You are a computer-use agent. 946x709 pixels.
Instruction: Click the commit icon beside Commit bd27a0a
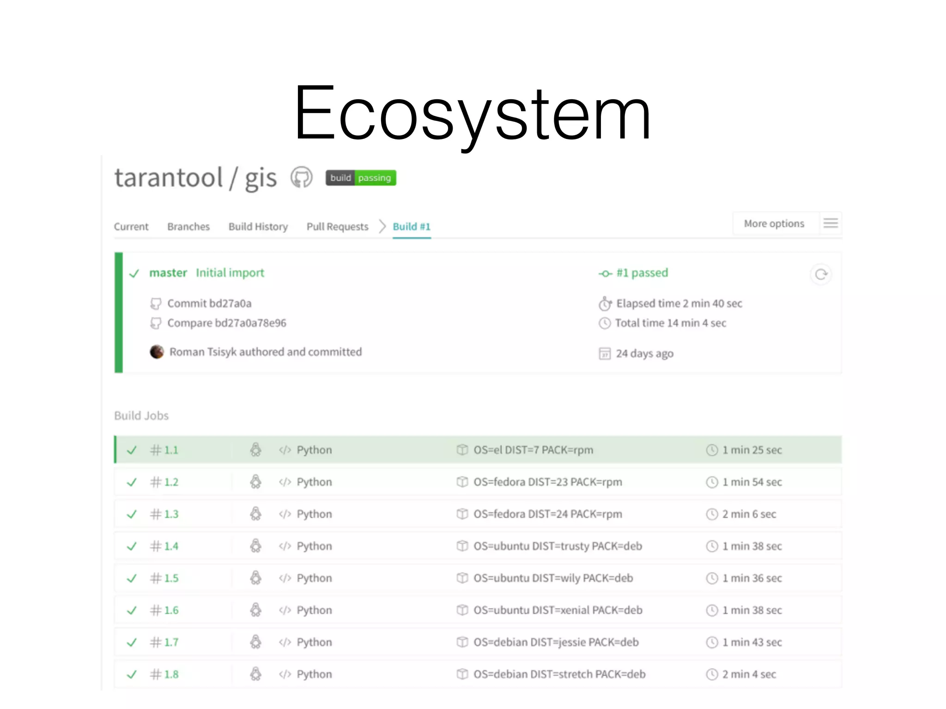point(156,304)
